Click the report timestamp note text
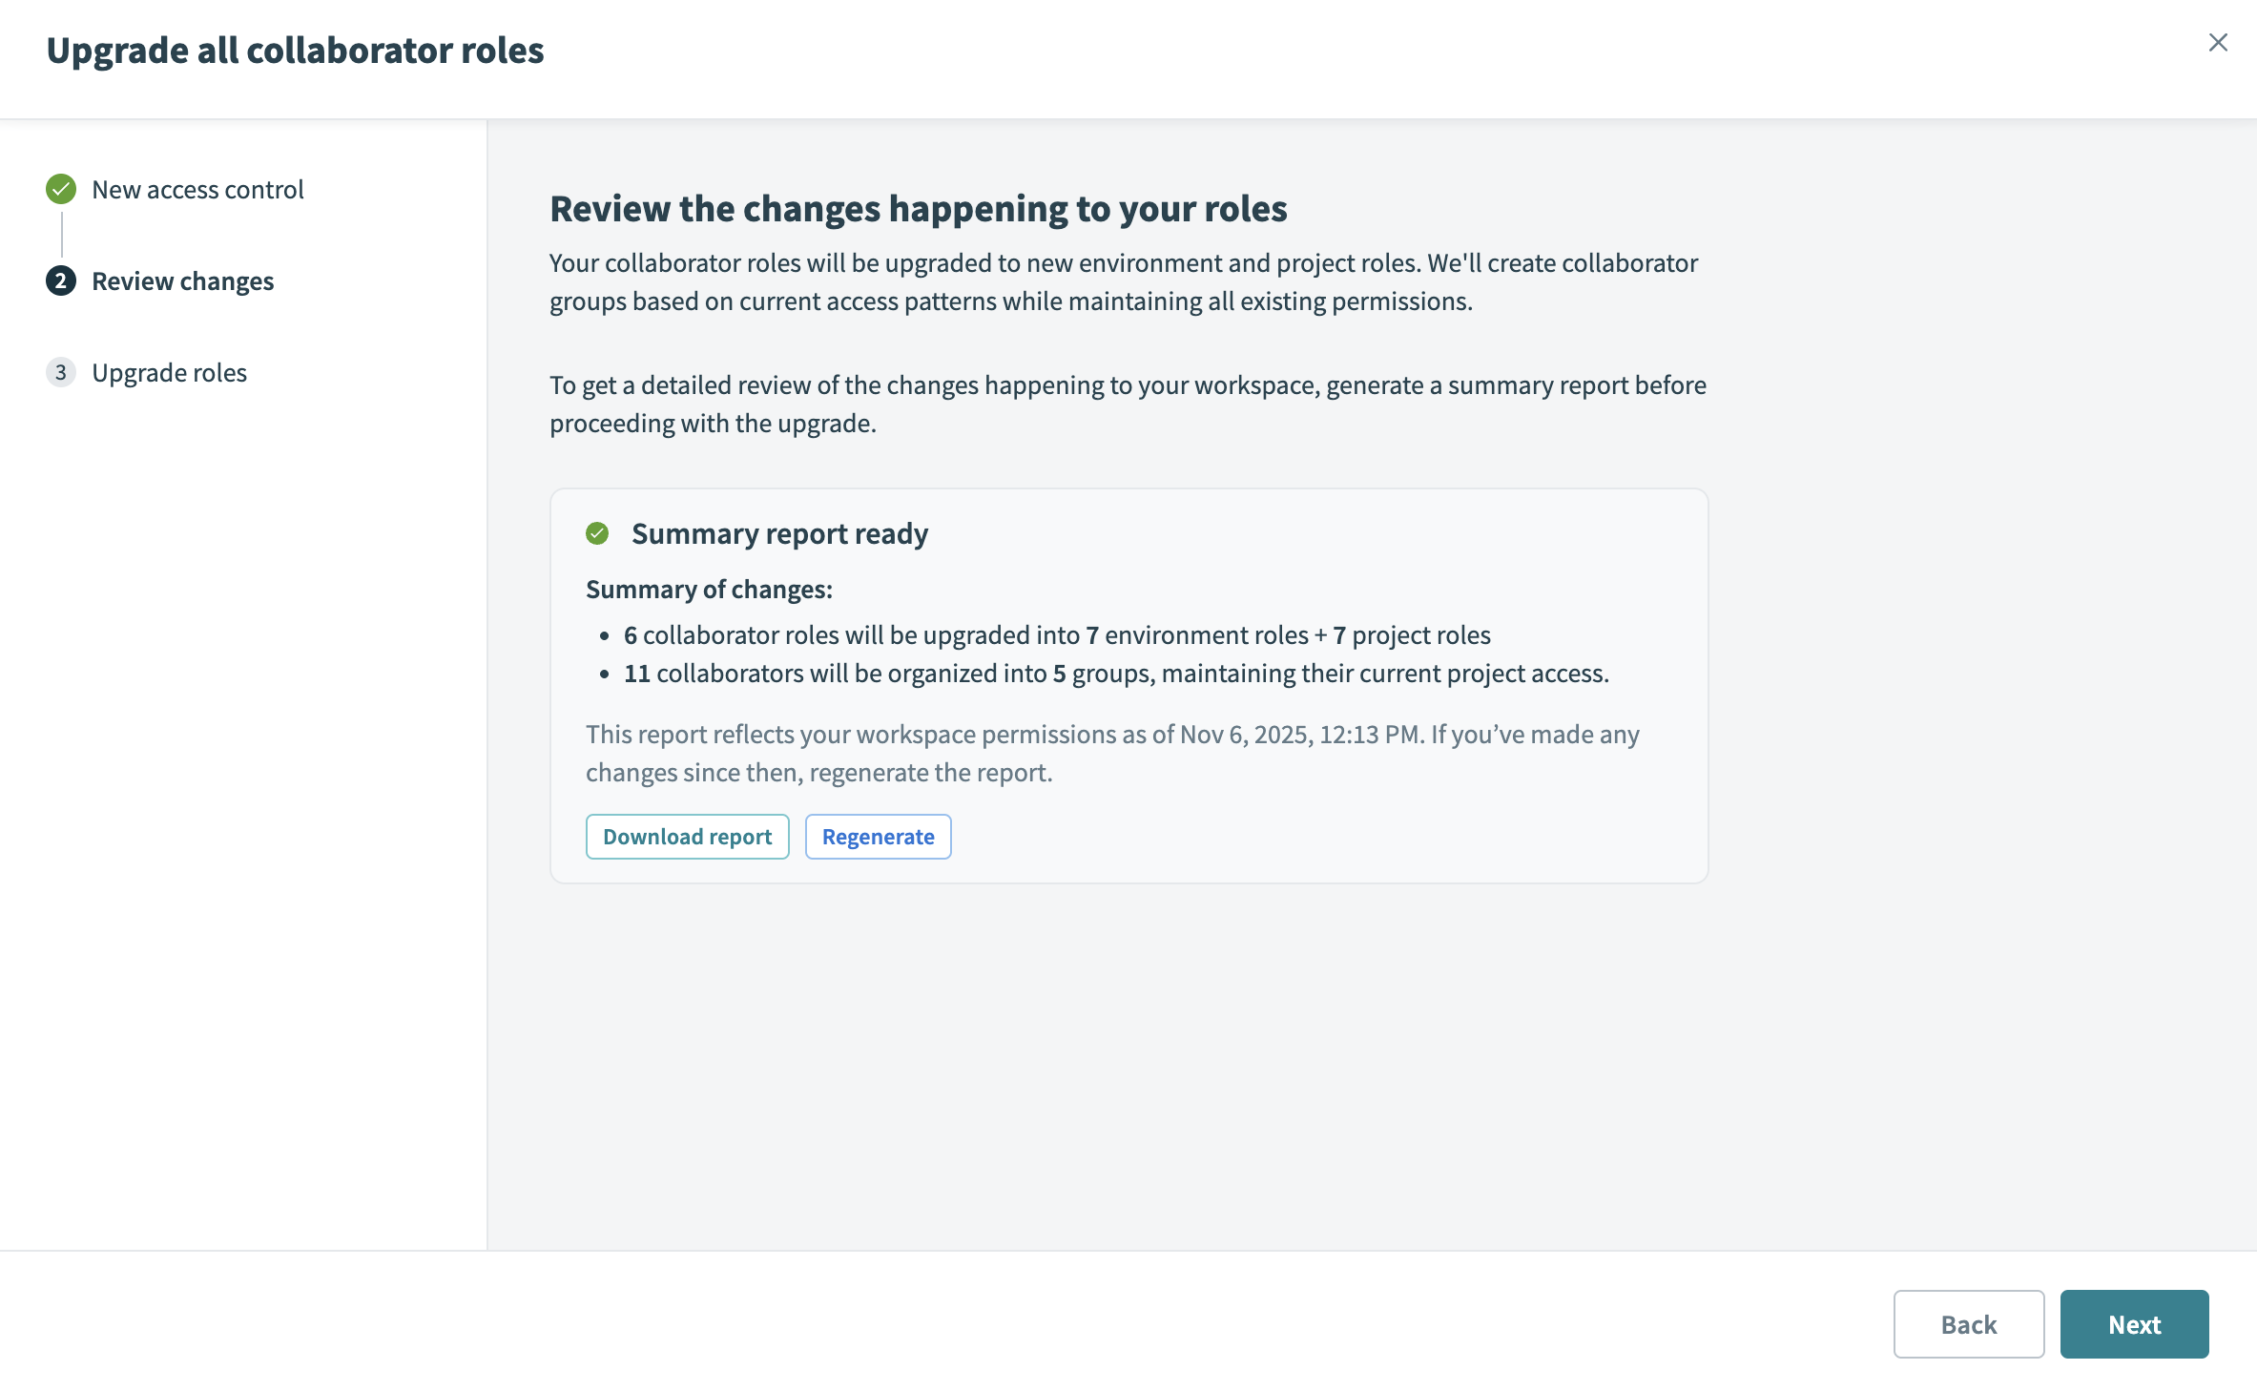This screenshot has height=1391, width=2257. tap(1111, 753)
